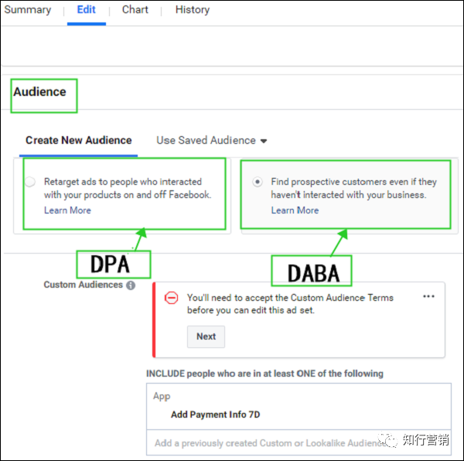This screenshot has width=464, height=461.
Task: Click the Custom Audience Terms warning text
Action: tap(290, 304)
